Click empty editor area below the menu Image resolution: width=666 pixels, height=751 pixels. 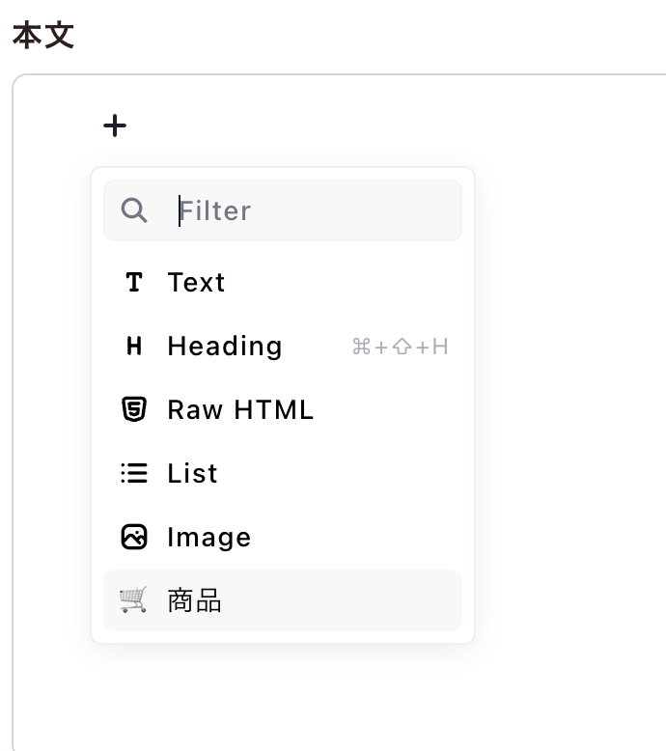coord(290,695)
